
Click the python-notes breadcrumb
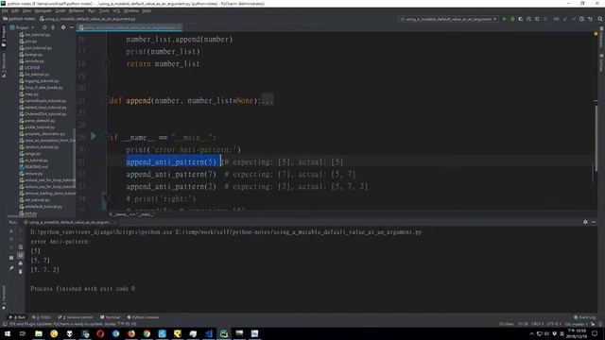[x=19, y=19]
